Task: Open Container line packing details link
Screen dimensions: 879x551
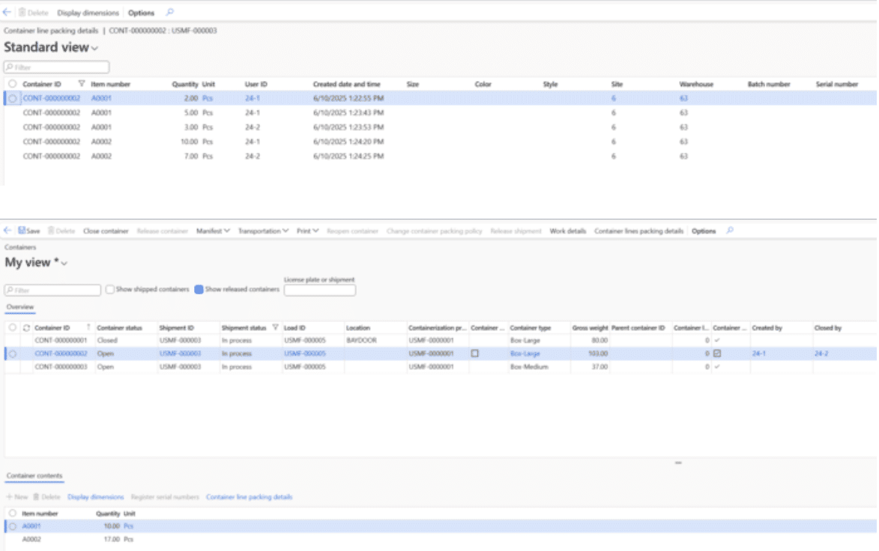Action: coord(249,497)
